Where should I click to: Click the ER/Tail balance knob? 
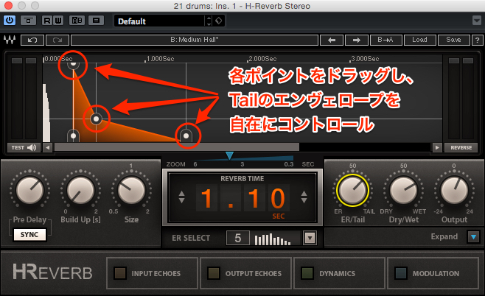[x=352, y=190]
